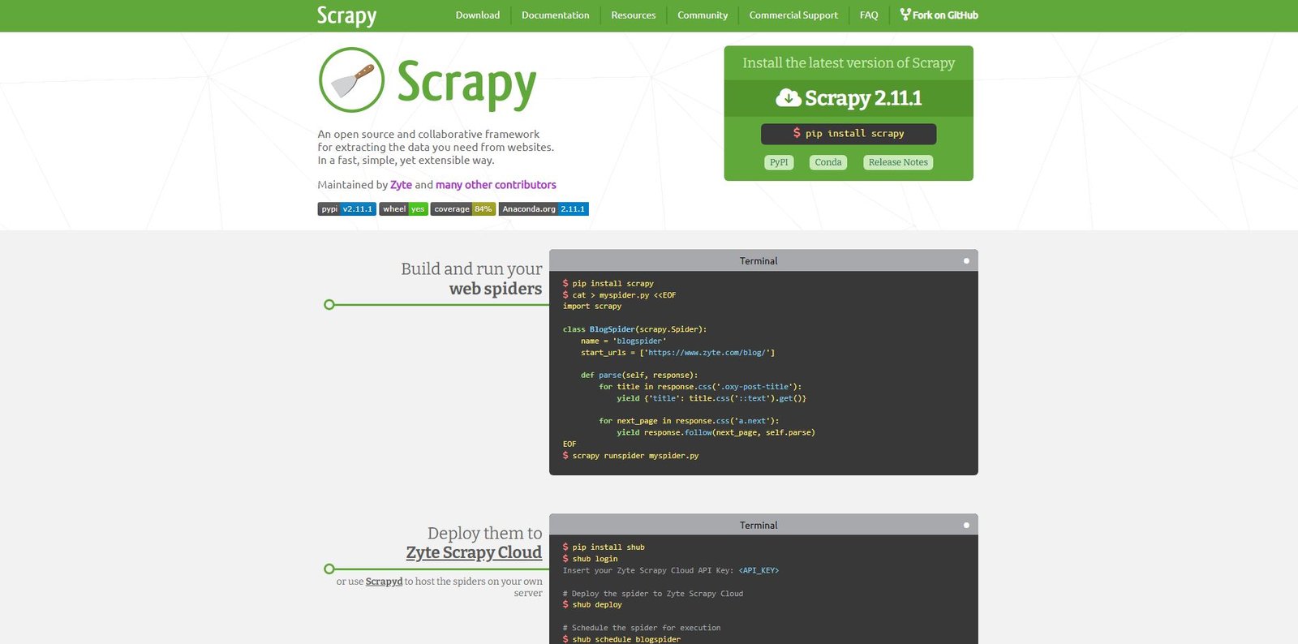Screen dimensions: 1298x644
Task: Click the Scrapy 2.11.1 download heading
Action: (x=849, y=98)
